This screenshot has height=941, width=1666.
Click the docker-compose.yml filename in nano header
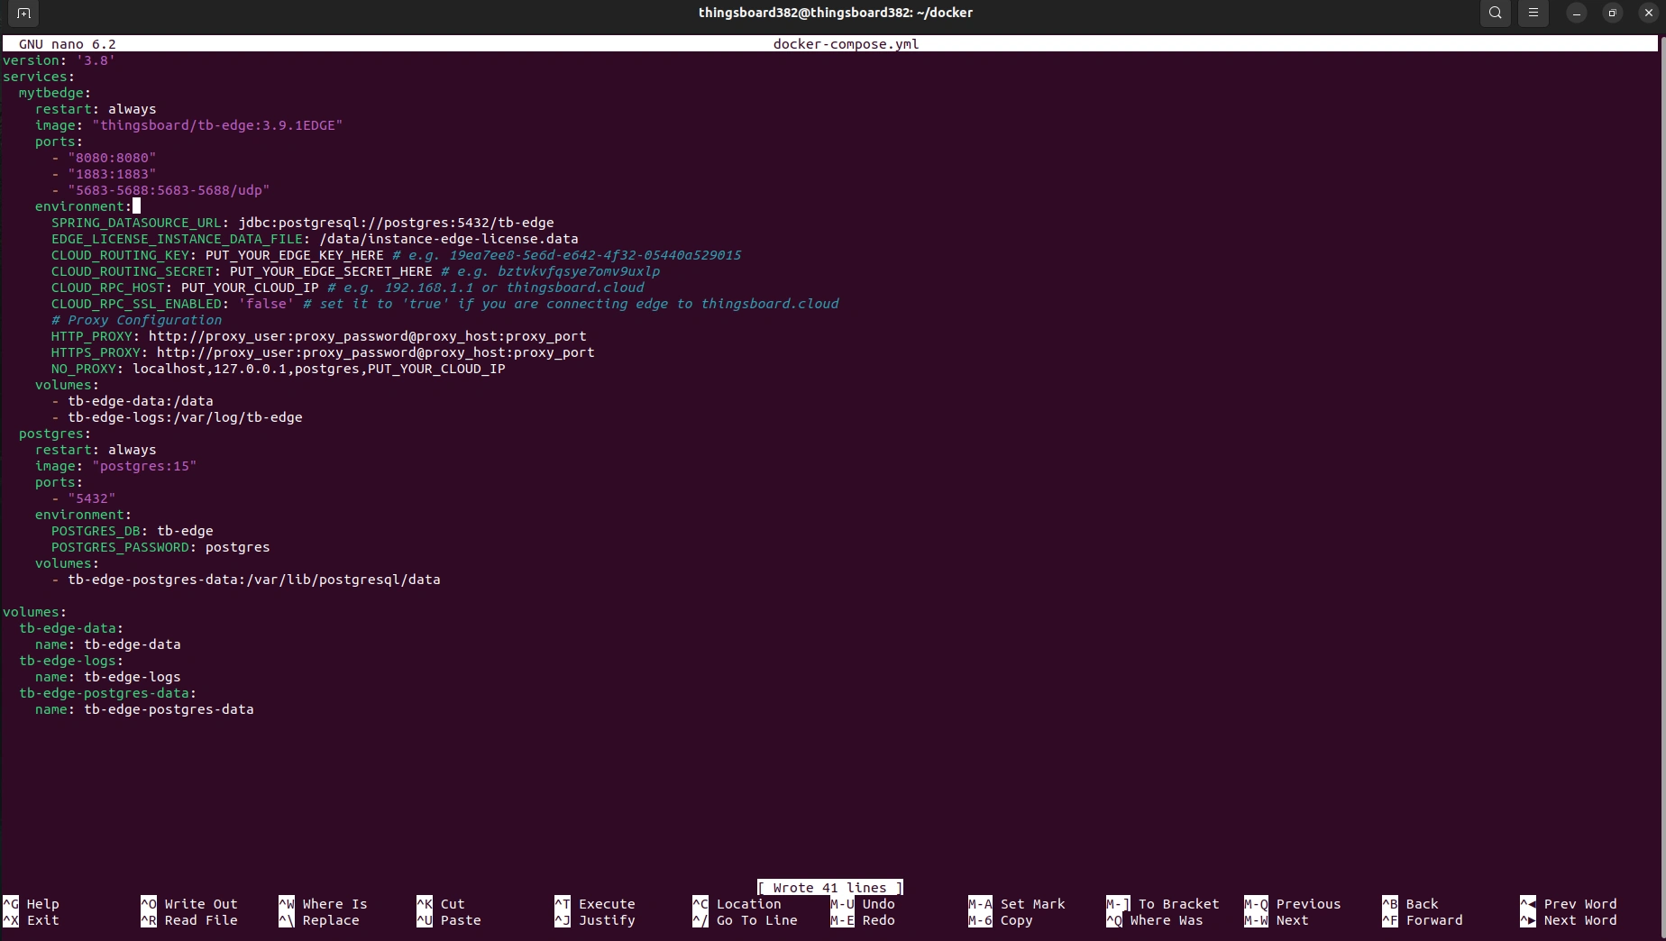pyautogui.click(x=846, y=44)
